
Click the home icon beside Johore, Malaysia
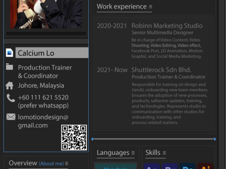tap(10, 85)
